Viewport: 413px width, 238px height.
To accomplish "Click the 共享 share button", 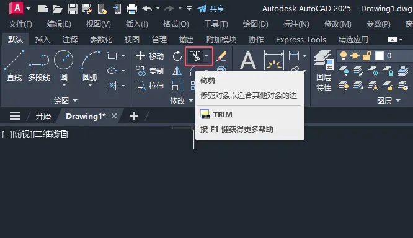I will tap(211, 9).
